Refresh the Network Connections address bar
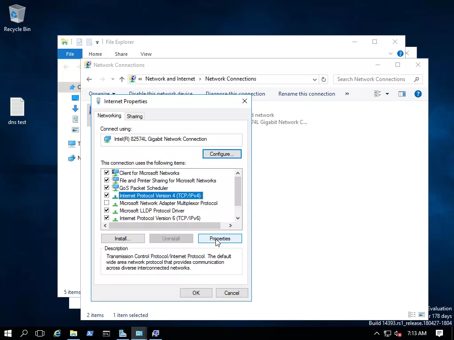Viewport: 454px width, 340px height. point(324,79)
